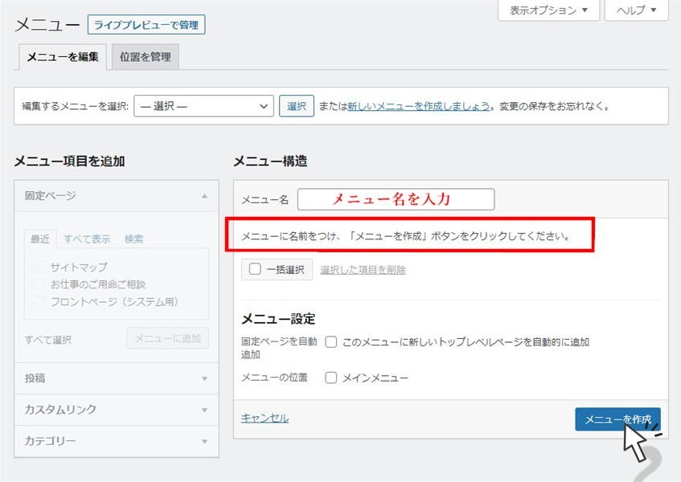
Task: Check the メインメニュー location checkbox
Action: [x=330, y=378]
